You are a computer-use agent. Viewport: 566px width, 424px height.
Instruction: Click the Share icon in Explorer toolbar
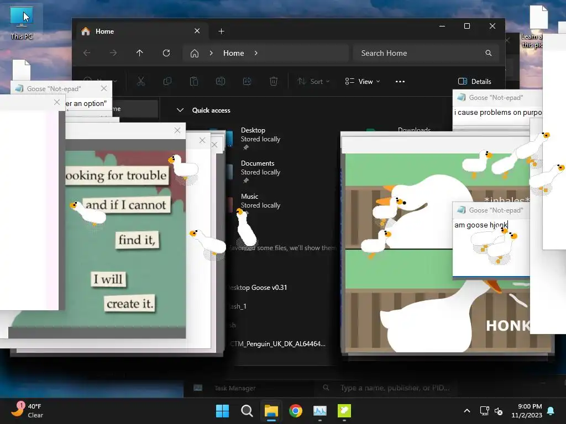point(247,82)
